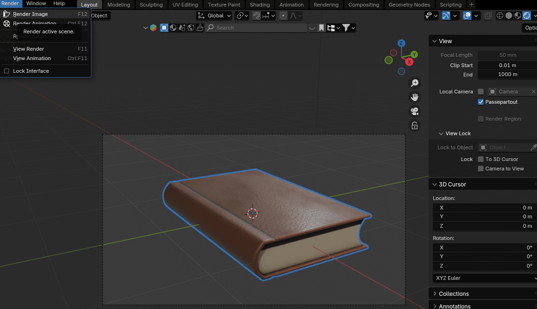Click the red X axis gizmo ball
Image resolution: width=537 pixels, height=309 pixels.
pos(409,62)
